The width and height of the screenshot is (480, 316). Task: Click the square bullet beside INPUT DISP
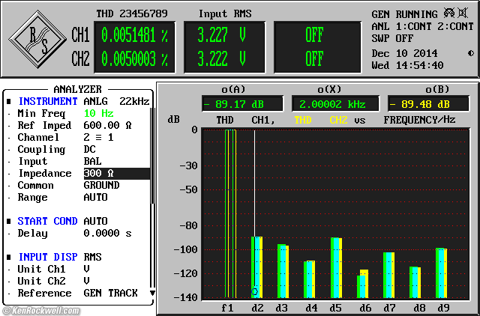pyautogui.click(x=9, y=257)
